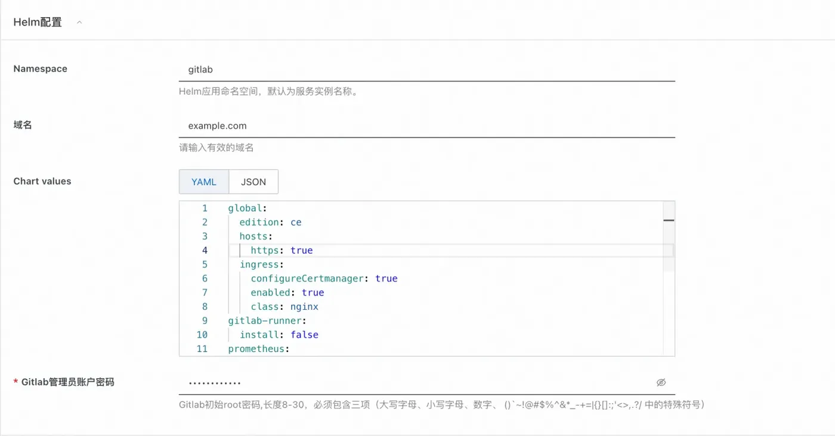Viewport: 835px width, 436px height.
Task: Place cursor on line 'gitlab-runner:'
Action: [267, 320]
